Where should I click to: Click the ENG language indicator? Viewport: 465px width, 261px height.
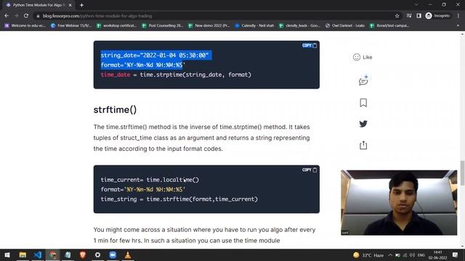[x=421, y=255]
